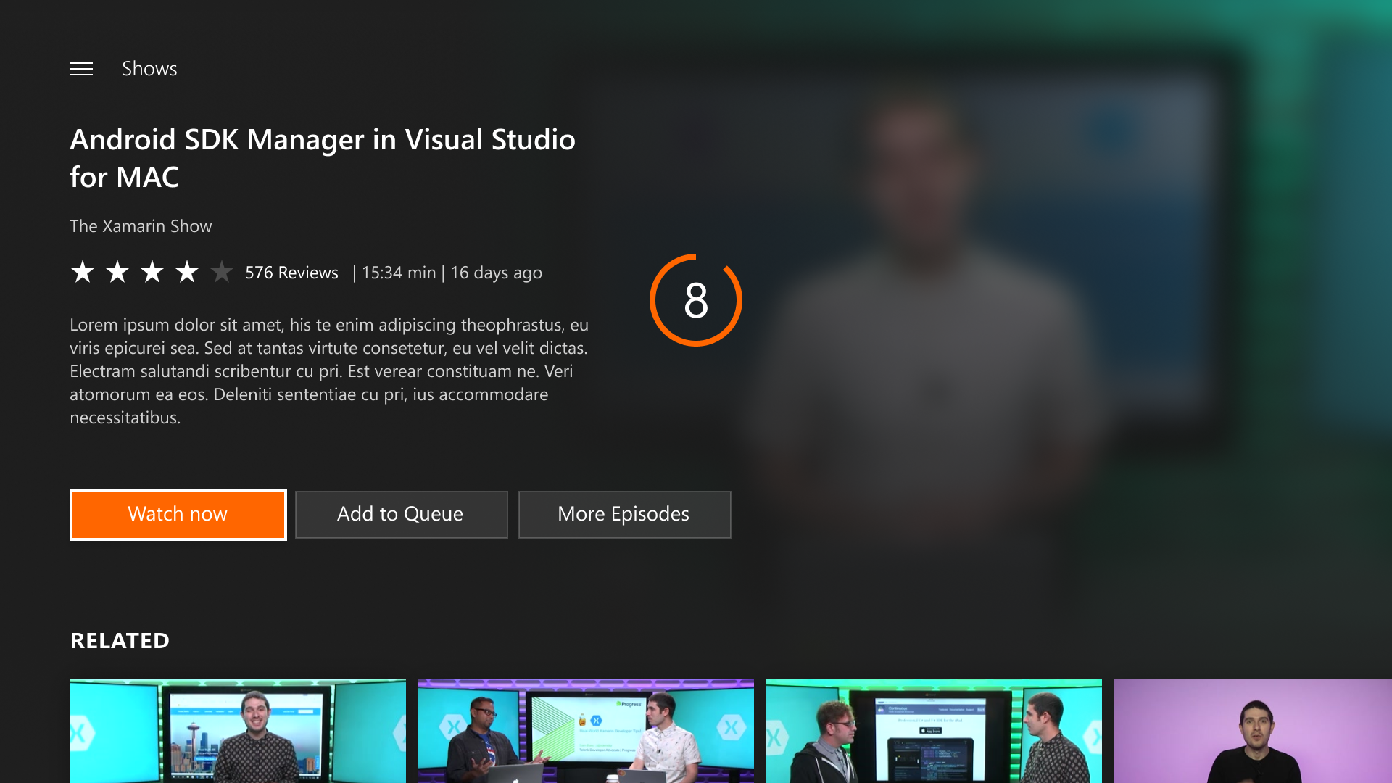Click the Lorem ipsum description paragraph
The width and height of the screenshot is (1392, 783).
tap(329, 371)
